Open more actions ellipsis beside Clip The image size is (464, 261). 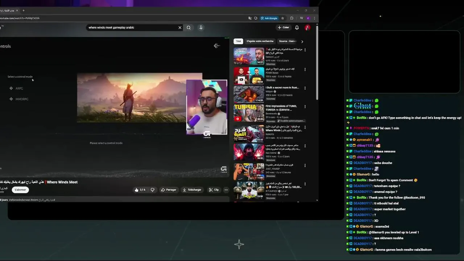tap(226, 190)
